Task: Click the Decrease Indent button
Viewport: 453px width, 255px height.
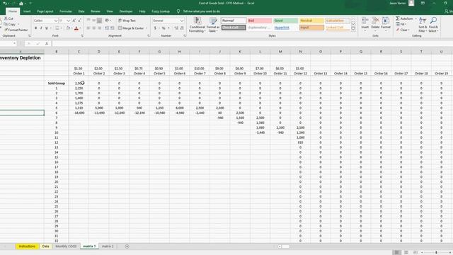Action: click(107, 28)
